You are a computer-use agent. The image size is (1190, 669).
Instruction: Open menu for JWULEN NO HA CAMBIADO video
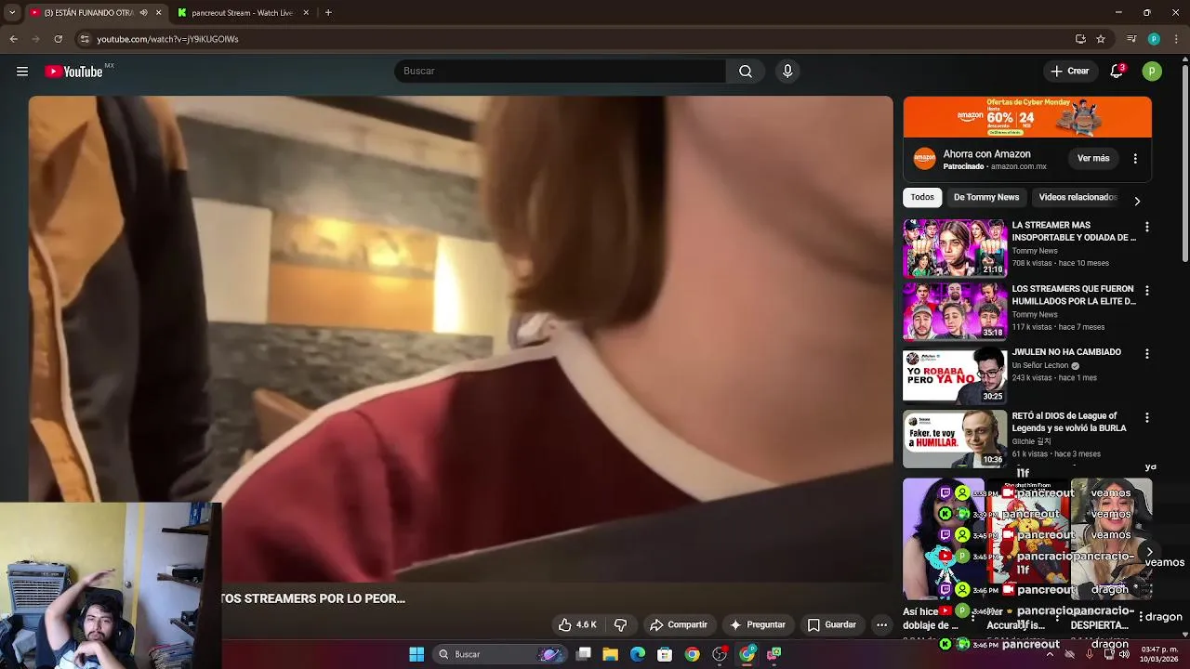pyautogui.click(x=1146, y=354)
